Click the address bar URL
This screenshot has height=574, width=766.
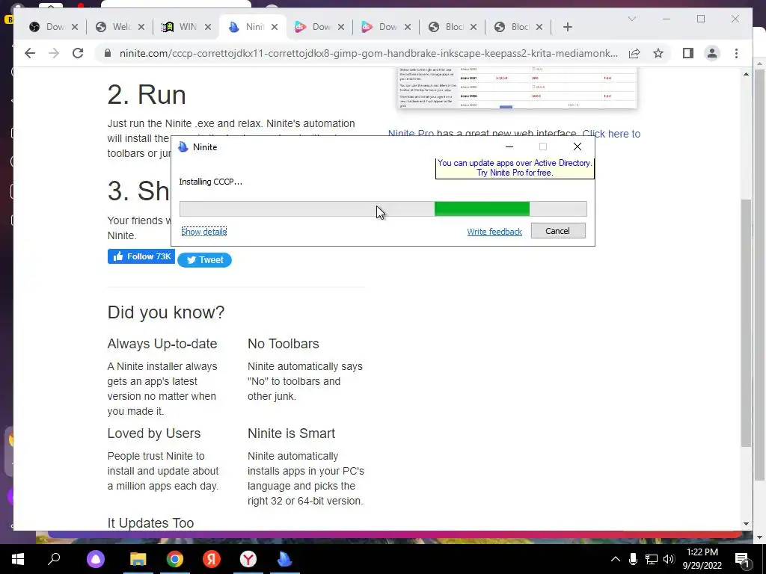tap(368, 53)
